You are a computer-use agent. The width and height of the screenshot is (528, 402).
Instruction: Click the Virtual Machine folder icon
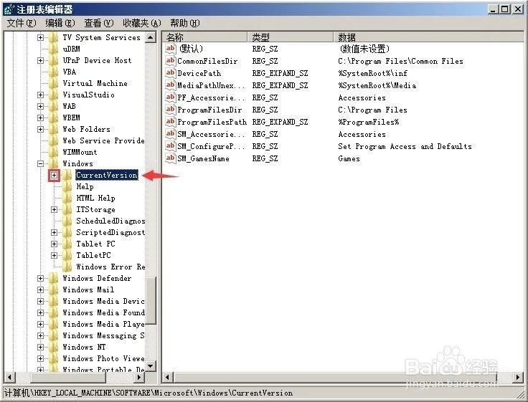(54, 83)
